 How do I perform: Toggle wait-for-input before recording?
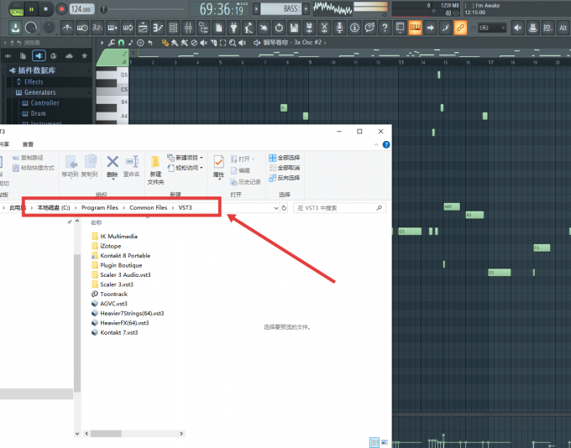82,28
